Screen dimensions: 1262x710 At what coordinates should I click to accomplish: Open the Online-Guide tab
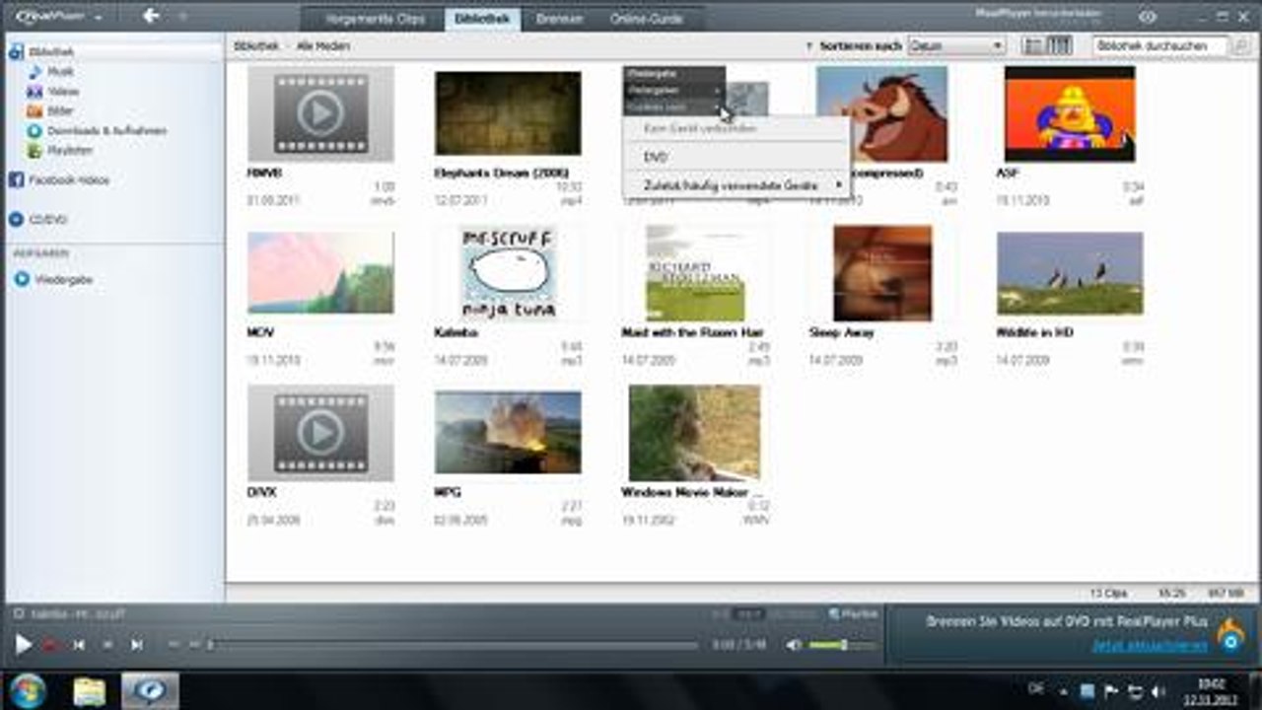[x=646, y=19]
